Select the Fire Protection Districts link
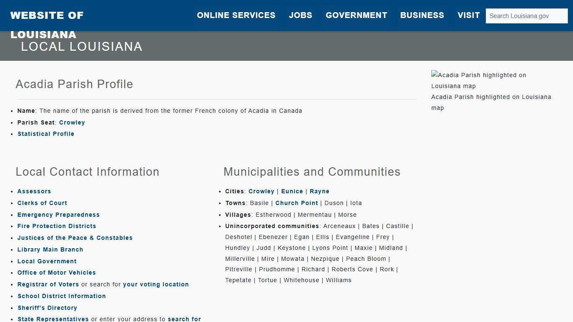 57,226
